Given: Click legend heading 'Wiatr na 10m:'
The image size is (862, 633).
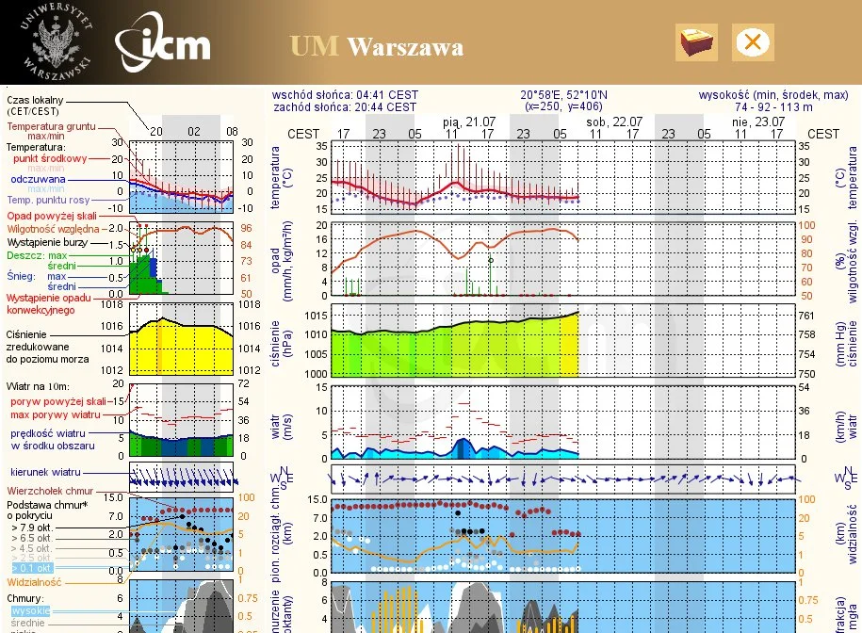Looking at the screenshot, I should click(38, 386).
